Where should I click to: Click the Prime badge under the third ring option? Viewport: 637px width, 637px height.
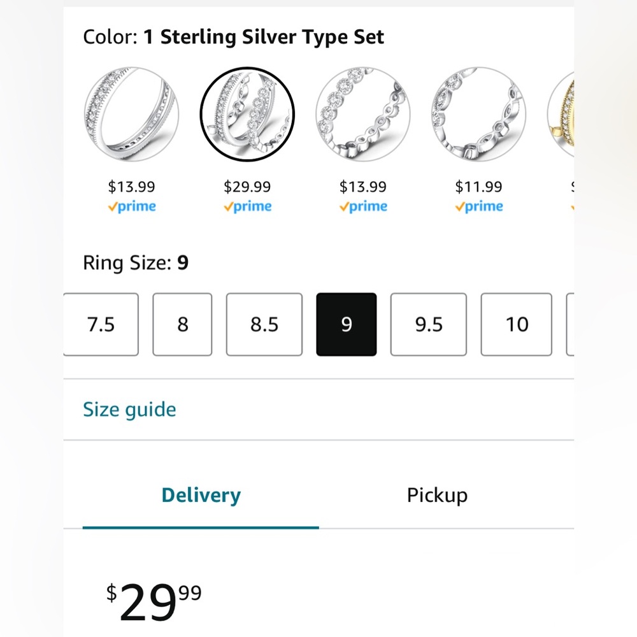363,206
